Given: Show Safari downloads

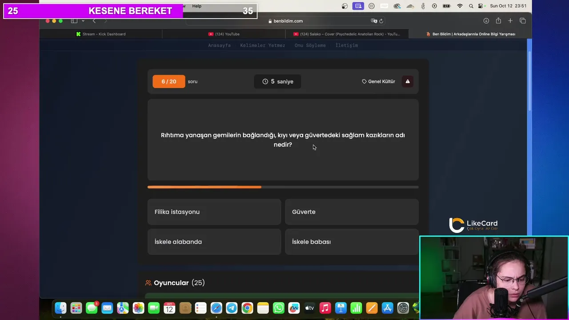Looking at the screenshot, I should (486, 21).
